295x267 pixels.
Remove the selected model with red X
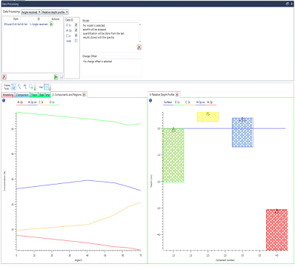[139, 47]
